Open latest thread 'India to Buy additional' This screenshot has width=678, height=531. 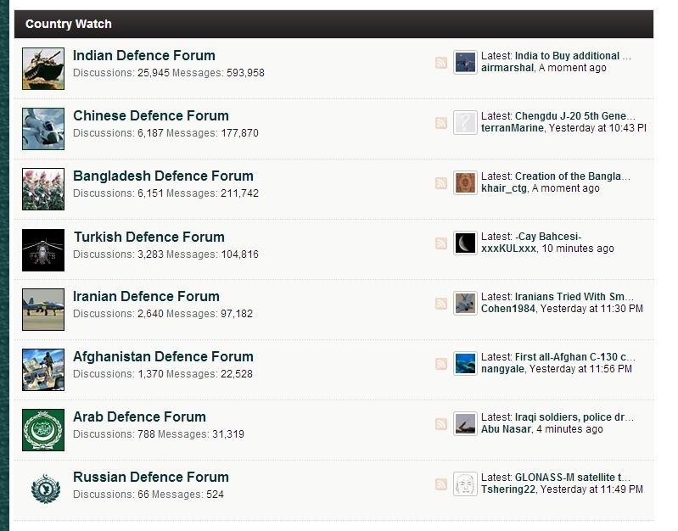point(573,56)
